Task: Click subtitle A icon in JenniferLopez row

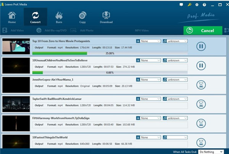Action: point(138,79)
